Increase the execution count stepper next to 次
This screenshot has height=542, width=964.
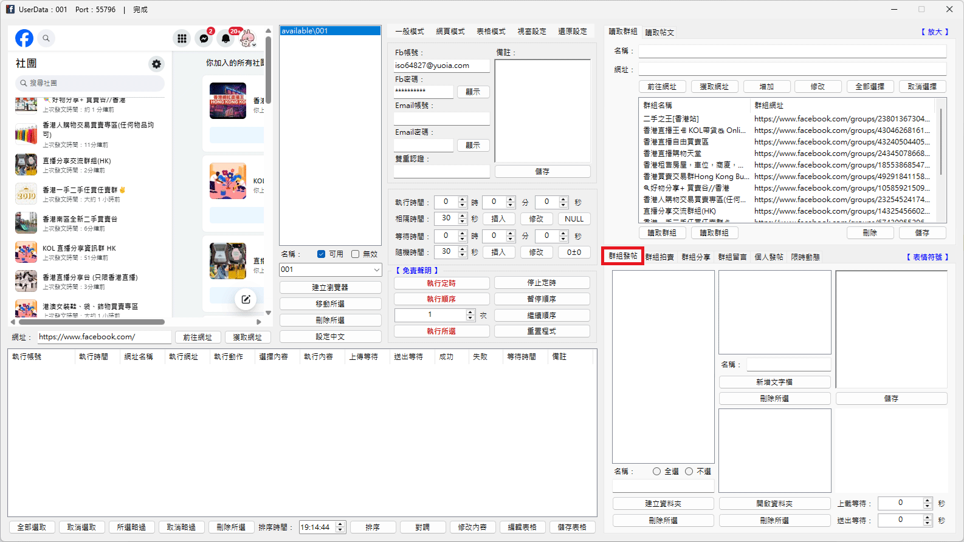tap(470, 313)
